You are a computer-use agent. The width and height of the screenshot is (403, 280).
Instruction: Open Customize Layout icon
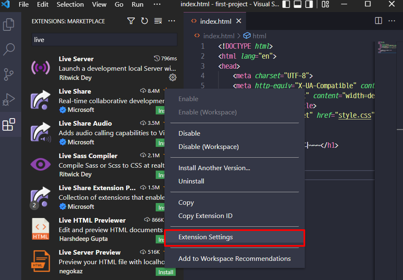pyautogui.click(x=326, y=4)
